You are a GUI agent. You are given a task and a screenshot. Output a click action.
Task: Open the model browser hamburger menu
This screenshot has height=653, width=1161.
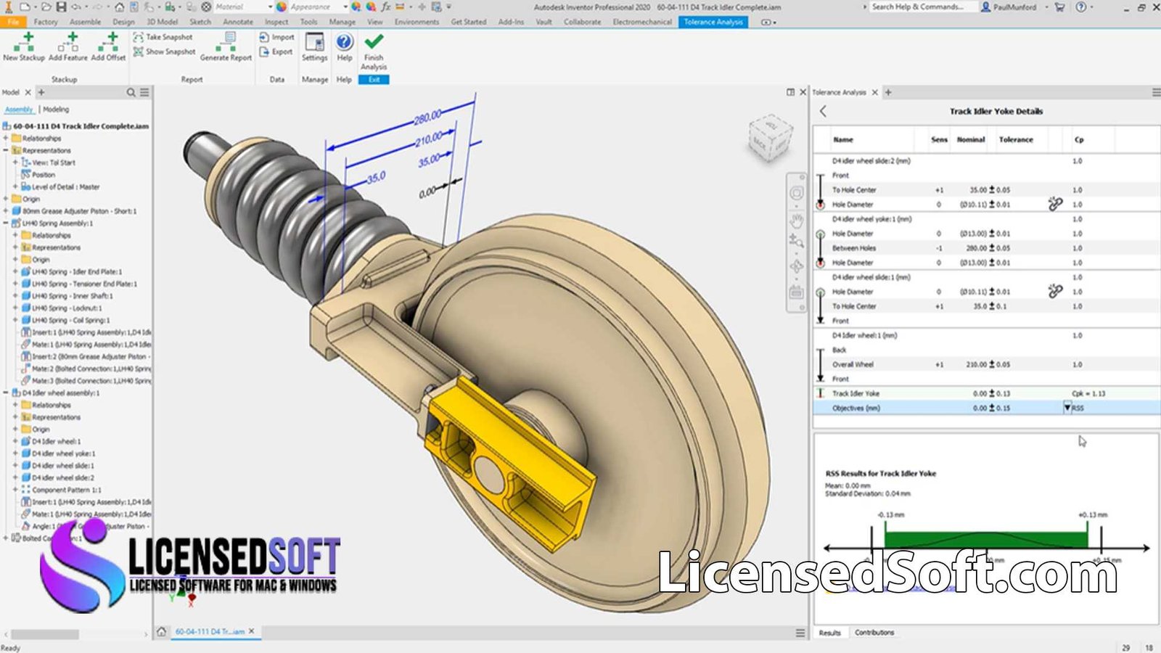click(x=144, y=92)
